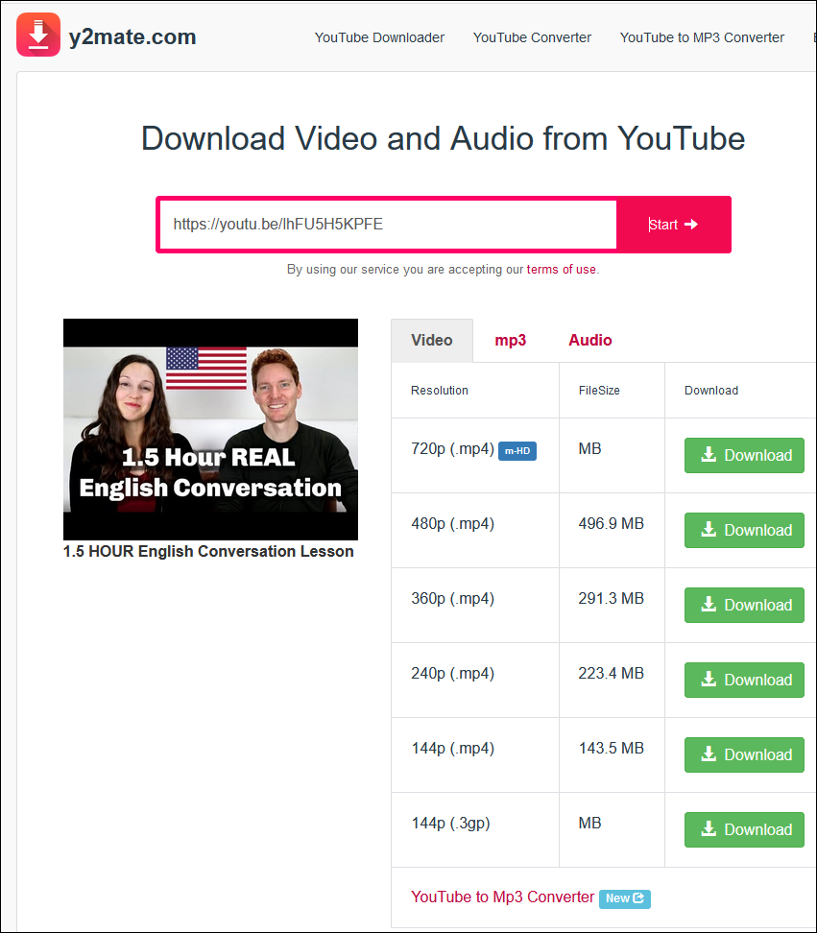The height and width of the screenshot is (933, 817).
Task: Switch to the Audio tab
Action: click(589, 341)
